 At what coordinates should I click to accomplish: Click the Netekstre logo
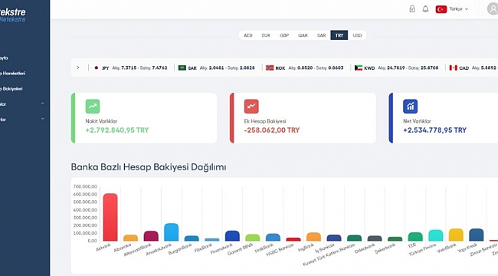point(13,15)
